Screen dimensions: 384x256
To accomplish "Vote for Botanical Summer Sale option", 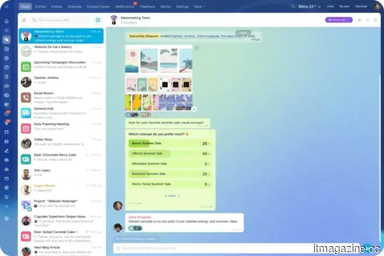I will click(170, 174).
